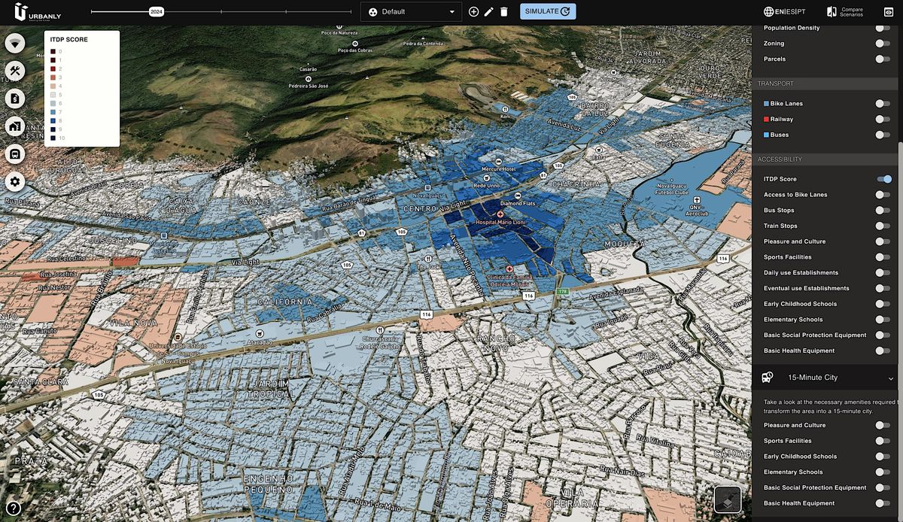Add a new scenario with plus icon
Screen dimensions: 903x522
pyautogui.click(x=473, y=11)
